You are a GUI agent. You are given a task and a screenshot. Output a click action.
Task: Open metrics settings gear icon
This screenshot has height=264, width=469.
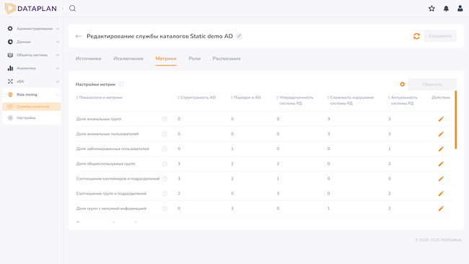pyautogui.click(x=403, y=84)
